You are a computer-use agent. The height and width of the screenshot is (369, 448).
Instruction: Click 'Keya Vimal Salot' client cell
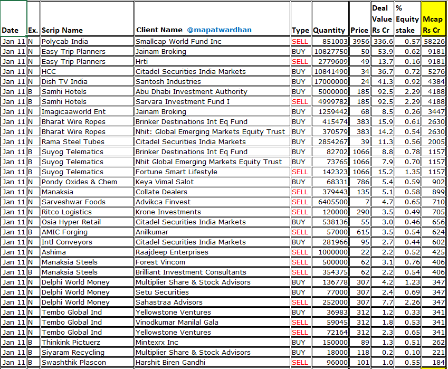[212, 182]
